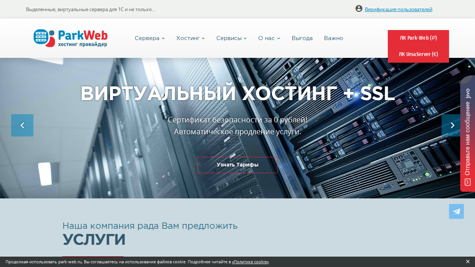Click the ParkWeb logo

pos(71,38)
